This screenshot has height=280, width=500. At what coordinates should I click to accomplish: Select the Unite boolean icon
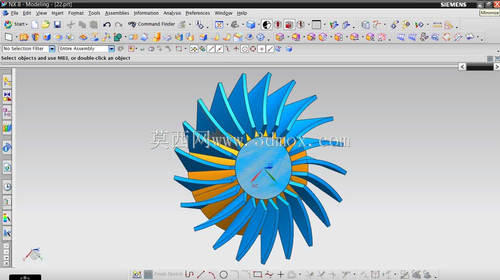(x=117, y=37)
